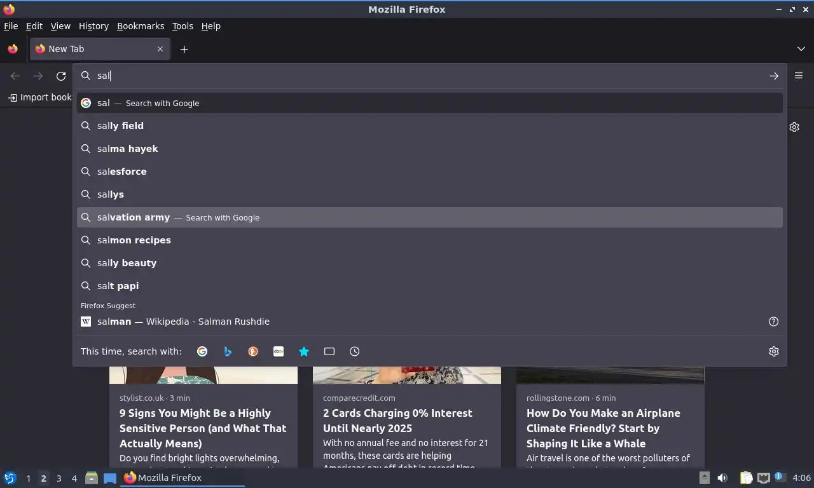Open search settings gear in dropdown
This screenshot has width=814, height=488.
click(774, 351)
